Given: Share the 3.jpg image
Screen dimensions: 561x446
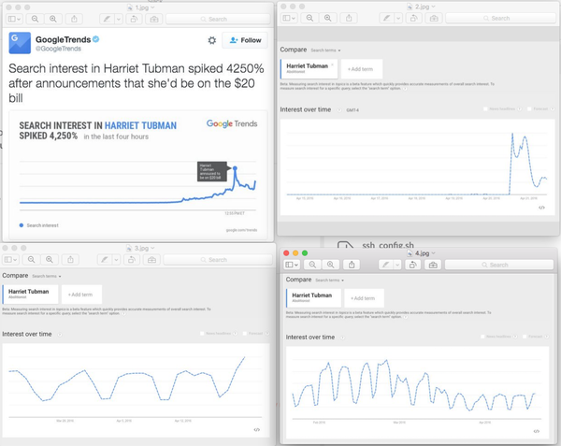Looking at the screenshot, I should [70, 260].
